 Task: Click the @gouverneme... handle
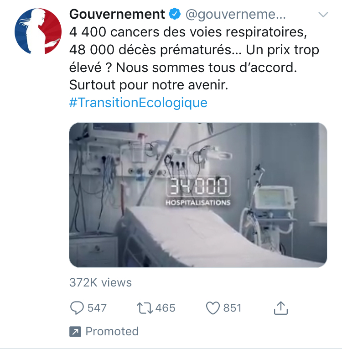click(x=236, y=15)
